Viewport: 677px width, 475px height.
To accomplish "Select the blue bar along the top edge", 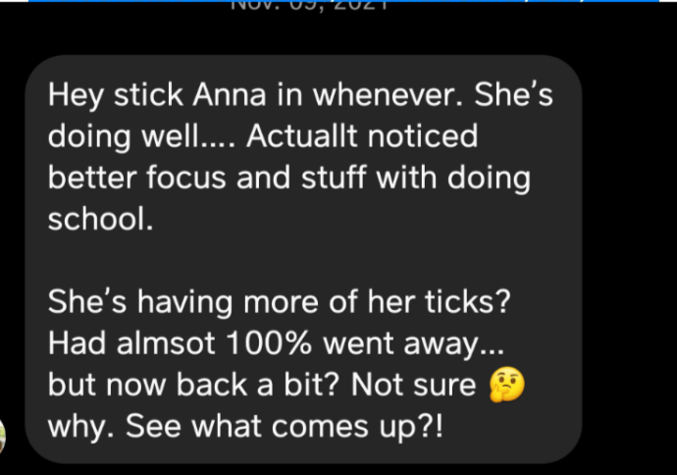I will pyautogui.click(x=343, y=1).
